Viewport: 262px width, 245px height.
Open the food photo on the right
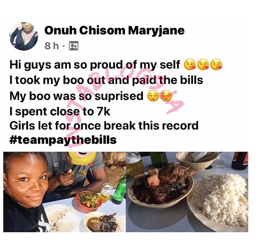187,192
